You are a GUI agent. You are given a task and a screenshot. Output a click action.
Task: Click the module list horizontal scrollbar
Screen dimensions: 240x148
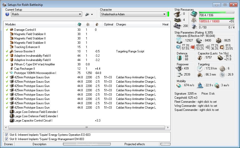[87, 127]
